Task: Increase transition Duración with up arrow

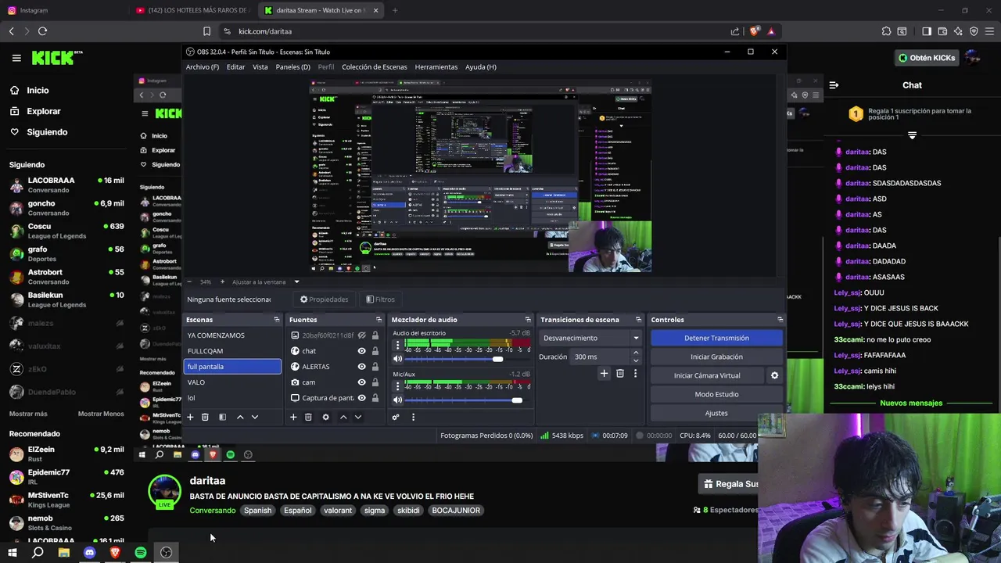Action: pos(636,353)
